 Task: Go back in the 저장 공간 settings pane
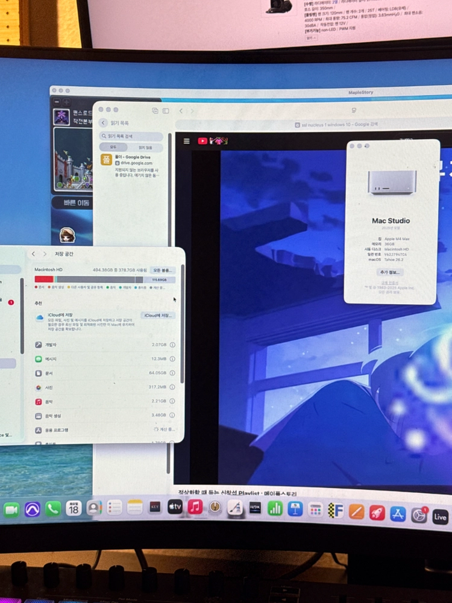tap(34, 254)
